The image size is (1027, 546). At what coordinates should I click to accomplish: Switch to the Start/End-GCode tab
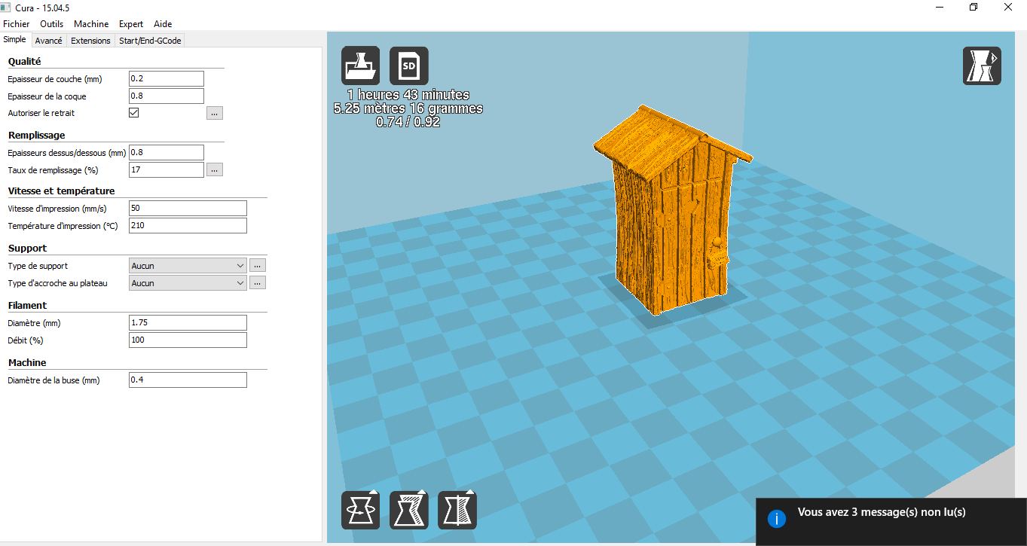pos(149,41)
